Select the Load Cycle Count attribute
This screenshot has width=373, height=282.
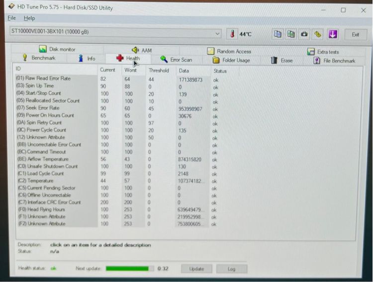[x=41, y=173]
